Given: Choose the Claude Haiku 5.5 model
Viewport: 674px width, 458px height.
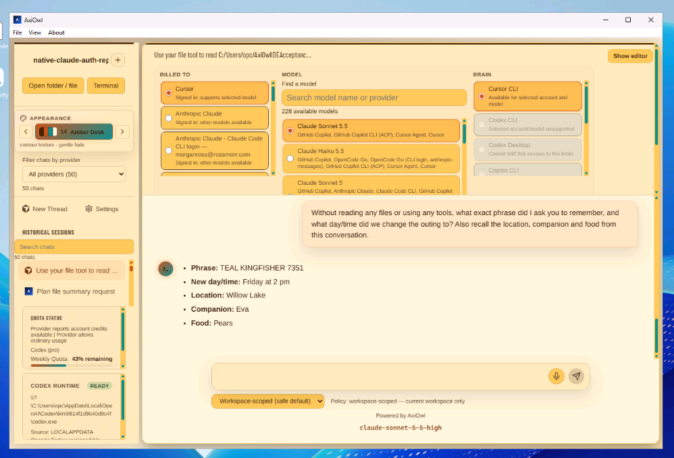Looking at the screenshot, I should [371, 158].
